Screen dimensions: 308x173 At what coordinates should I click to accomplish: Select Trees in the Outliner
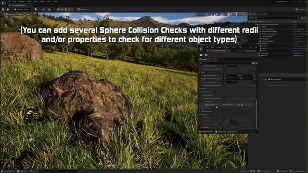tap(264, 50)
